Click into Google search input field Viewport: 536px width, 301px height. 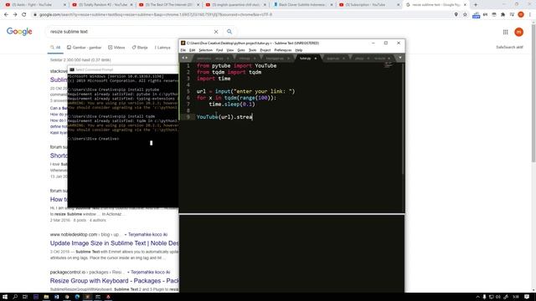[x=130, y=32]
